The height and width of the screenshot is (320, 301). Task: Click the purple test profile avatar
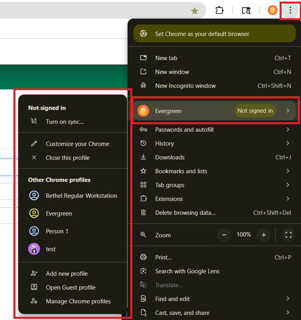[x=34, y=249]
